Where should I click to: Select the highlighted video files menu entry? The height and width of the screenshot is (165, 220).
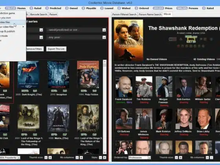(13, 22)
